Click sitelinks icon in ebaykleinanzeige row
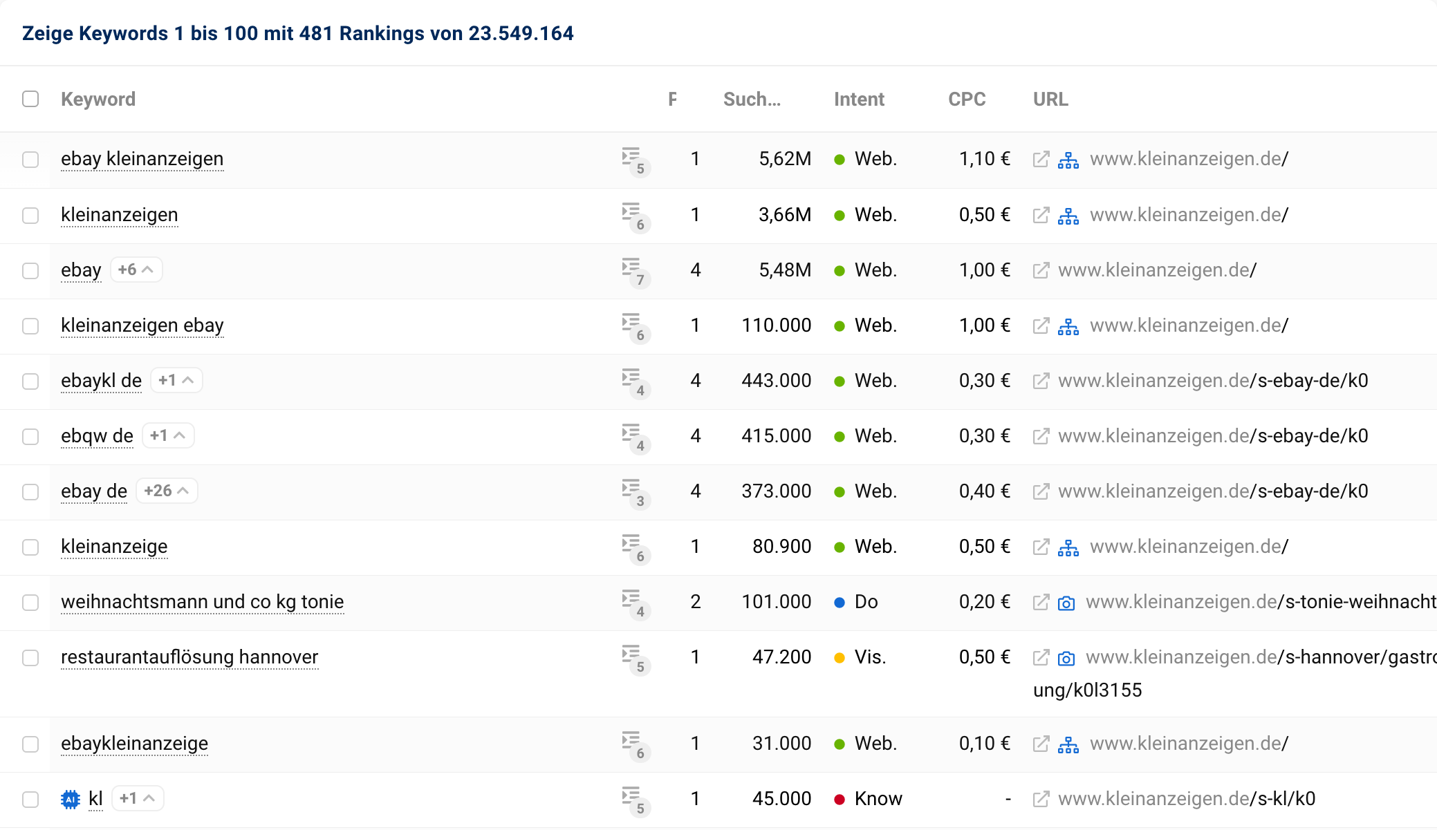Viewport: 1437px width, 830px height. tap(1068, 744)
